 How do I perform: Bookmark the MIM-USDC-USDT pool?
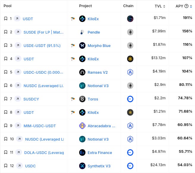[6, 125]
